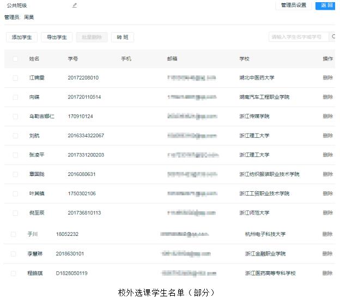Click the pencil edit icon beside 公共班级
The image size is (340, 298).
(75, 5)
